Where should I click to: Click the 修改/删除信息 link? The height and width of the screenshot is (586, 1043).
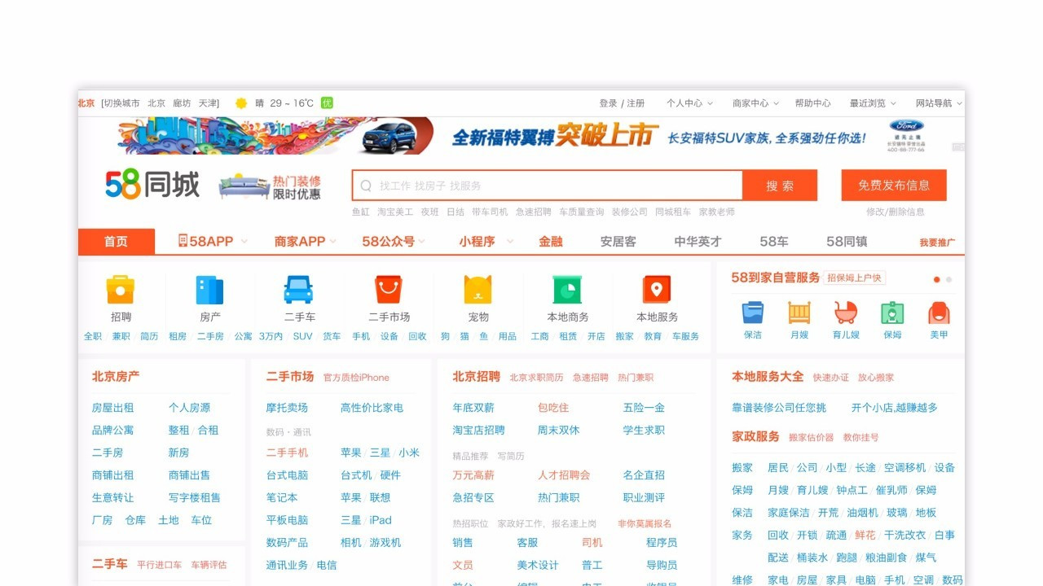click(896, 212)
